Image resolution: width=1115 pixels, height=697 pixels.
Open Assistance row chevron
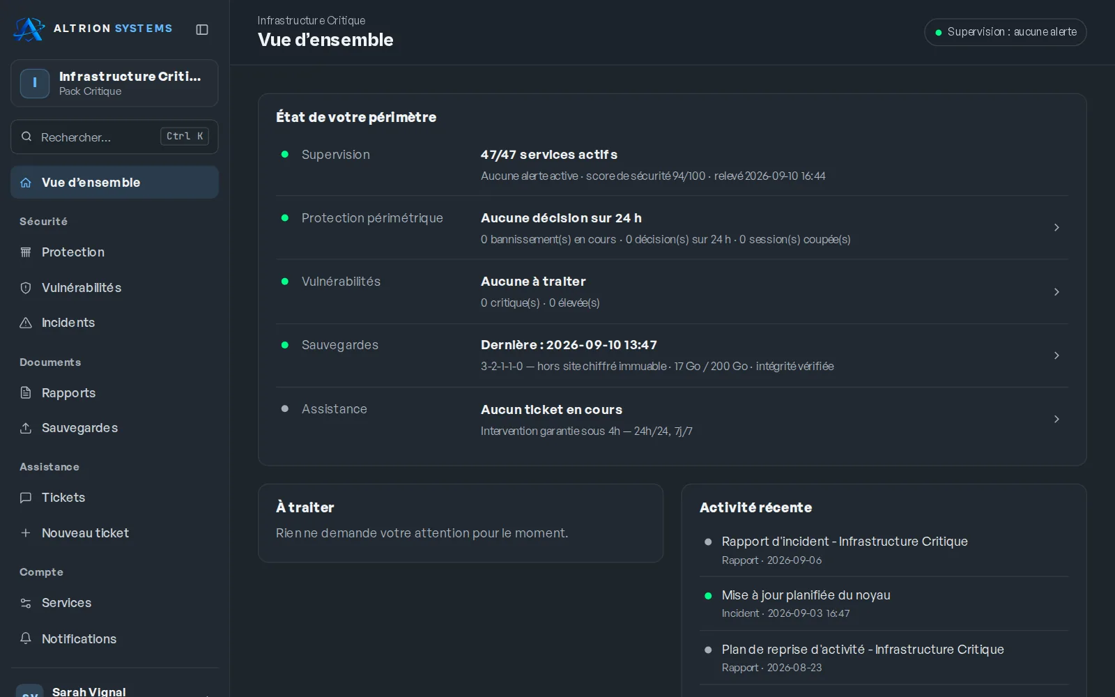[x=1056, y=419]
